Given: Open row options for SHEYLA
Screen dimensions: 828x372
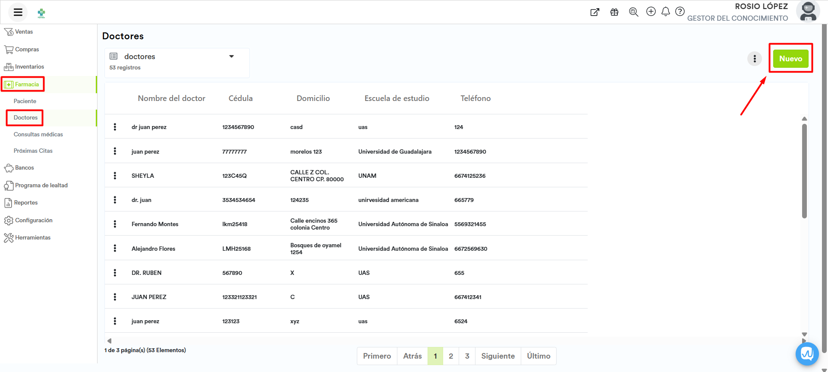Looking at the screenshot, I should pyautogui.click(x=115, y=176).
